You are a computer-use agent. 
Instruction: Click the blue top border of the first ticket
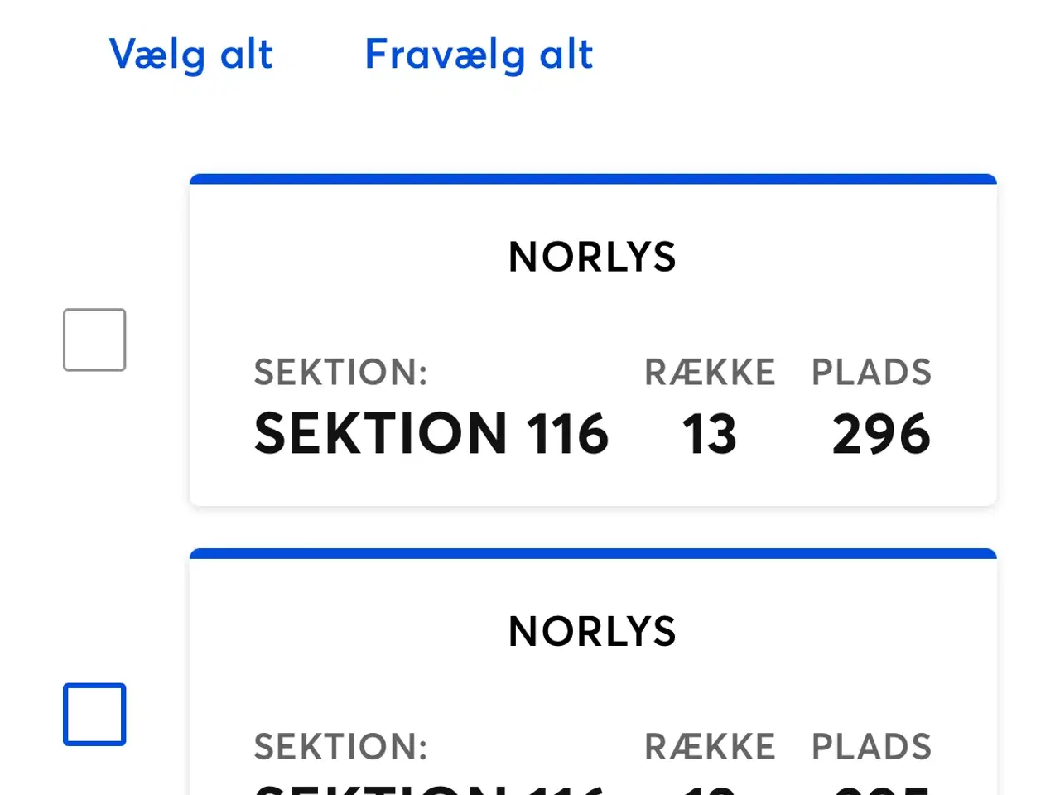point(592,177)
